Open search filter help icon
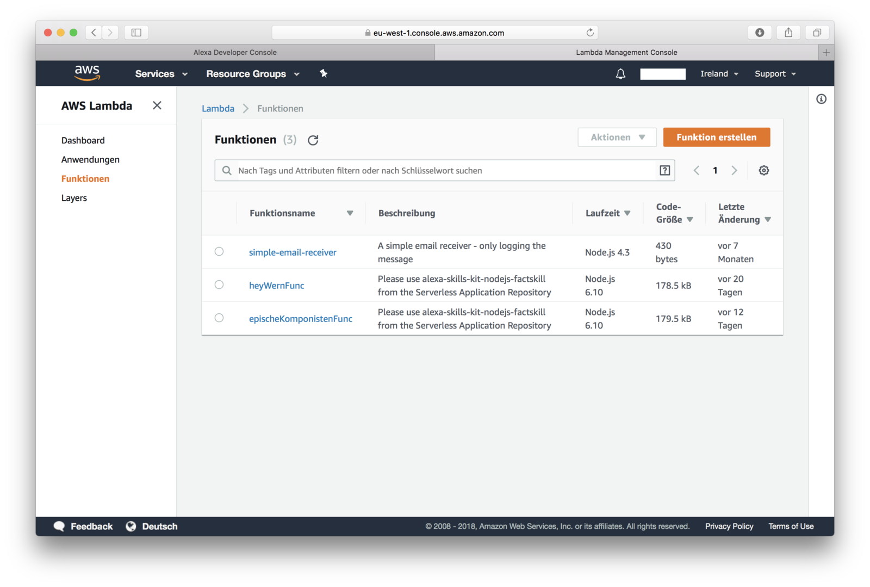 pyautogui.click(x=664, y=171)
